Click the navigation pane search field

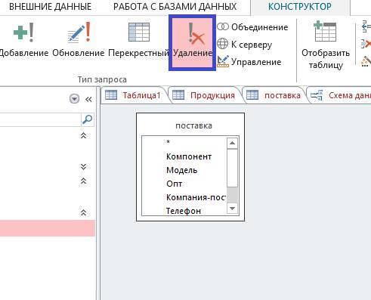40,119
